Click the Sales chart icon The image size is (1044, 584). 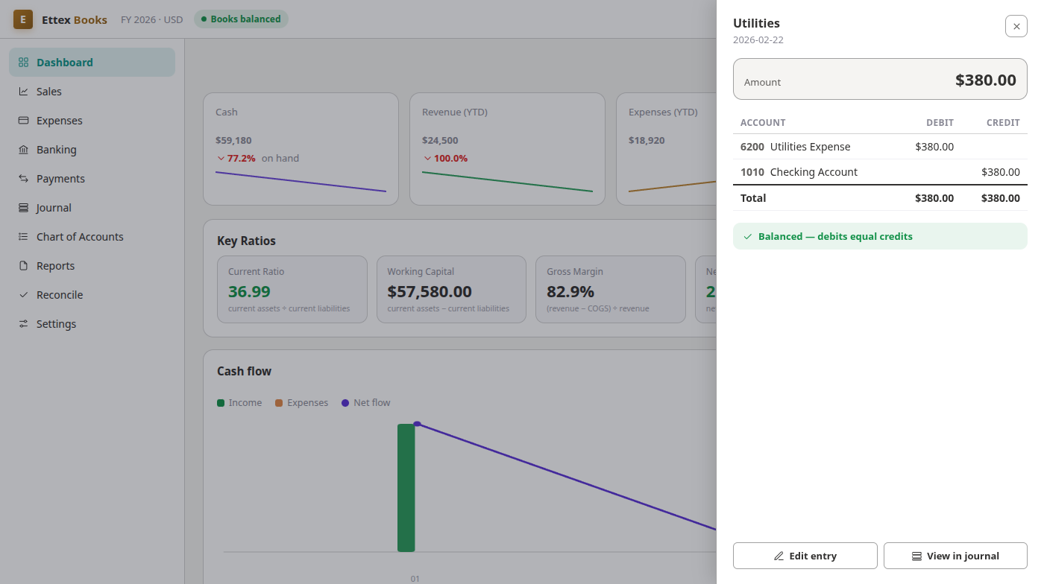point(23,92)
